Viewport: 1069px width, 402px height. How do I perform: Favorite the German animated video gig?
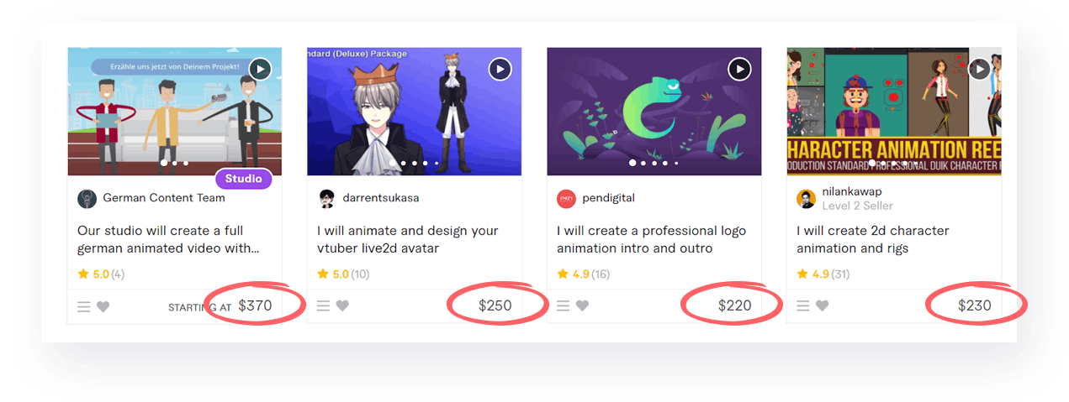coord(103,307)
